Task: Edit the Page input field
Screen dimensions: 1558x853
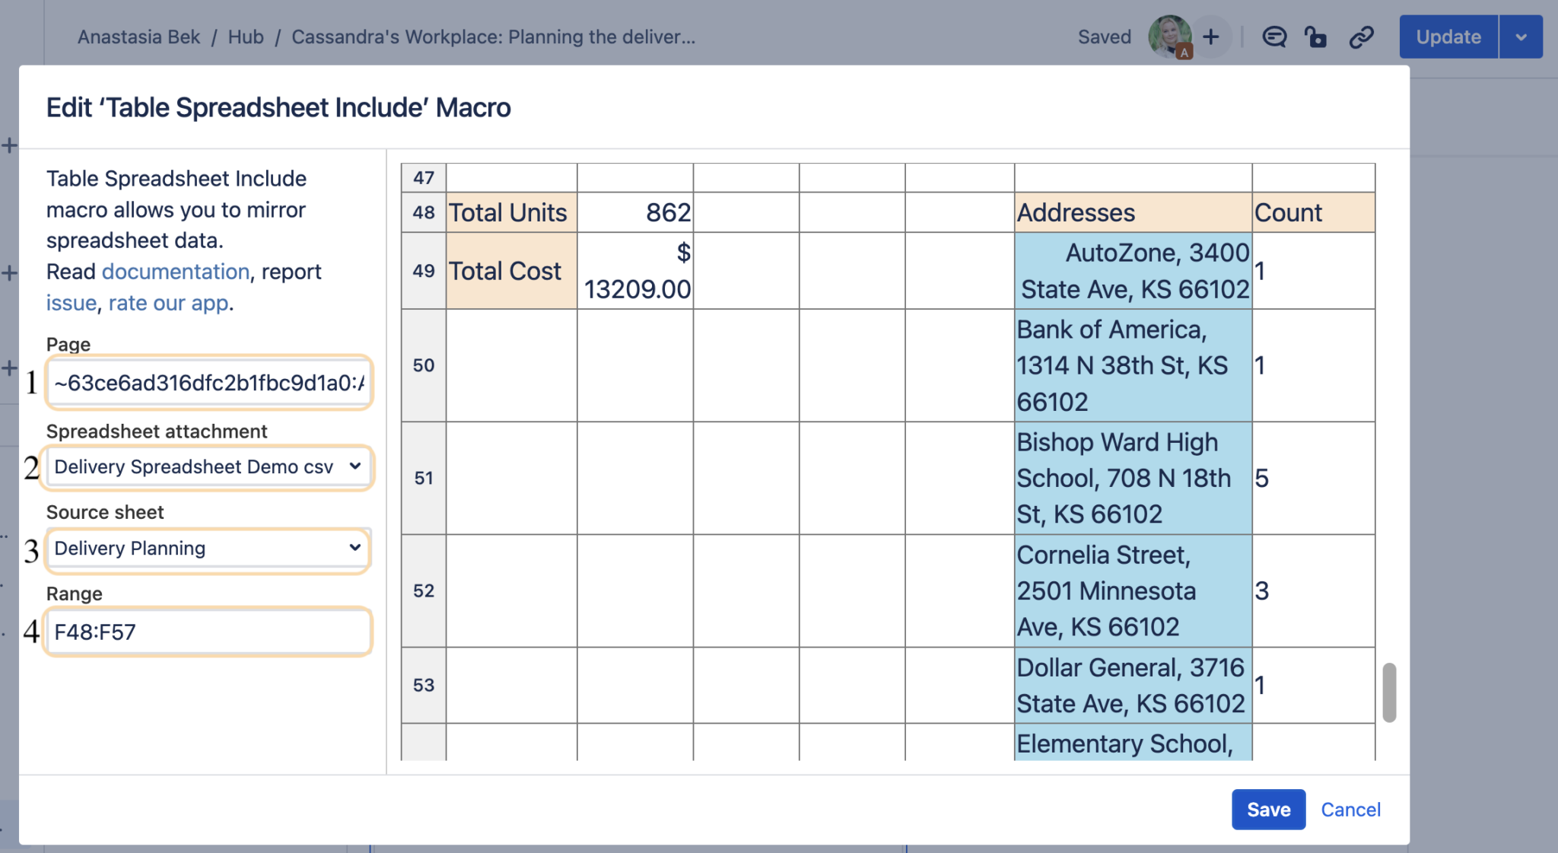Action: click(x=208, y=383)
